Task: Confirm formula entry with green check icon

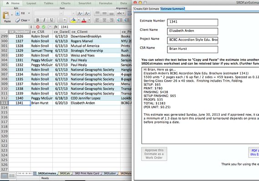Action: [44, 27]
